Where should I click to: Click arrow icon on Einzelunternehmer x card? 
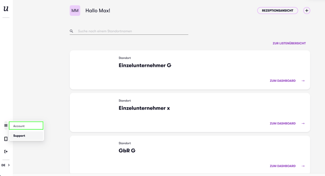tap(303, 123)
